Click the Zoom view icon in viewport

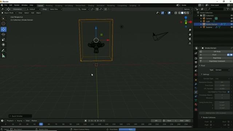click(x=190, y=30)
